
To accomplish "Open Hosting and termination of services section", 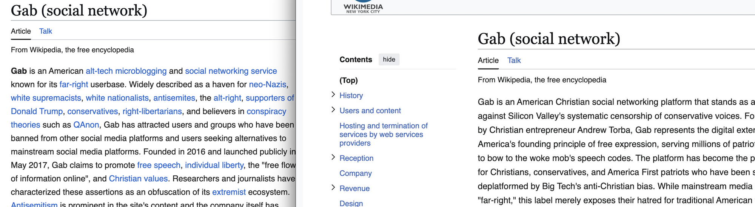I will click(384, 134).
